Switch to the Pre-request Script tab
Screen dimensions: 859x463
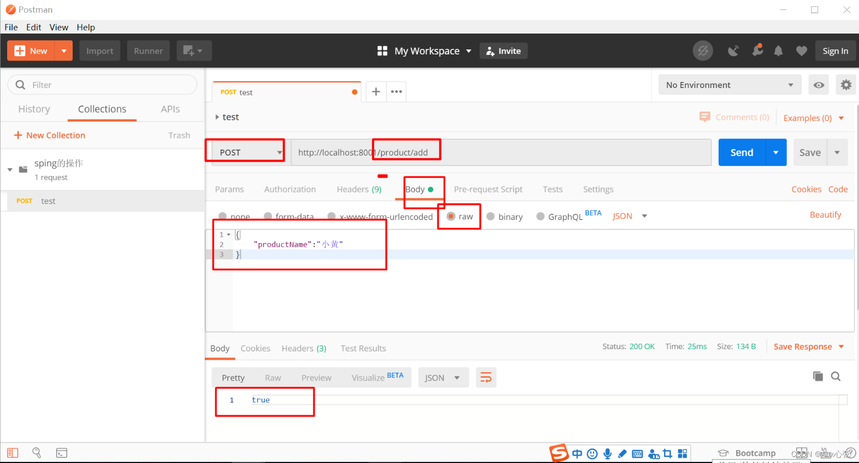click(488, 189)
